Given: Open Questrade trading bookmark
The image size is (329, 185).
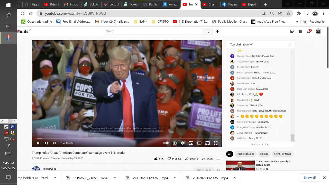Looking at the screenshot, I should point(36,22).
